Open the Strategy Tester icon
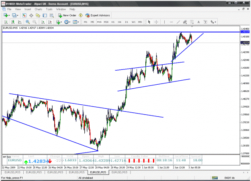 (x=51, y=15)
